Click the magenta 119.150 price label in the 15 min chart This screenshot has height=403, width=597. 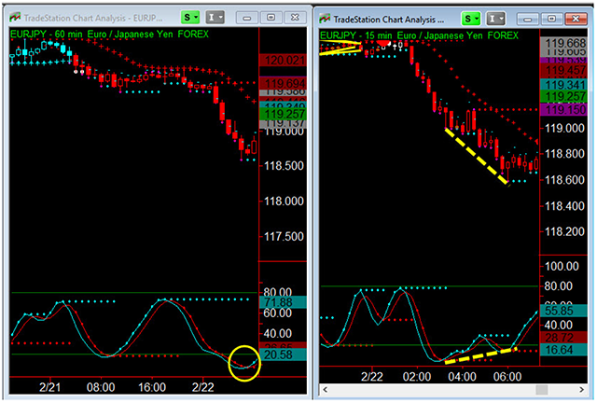(x=563, y=110)
